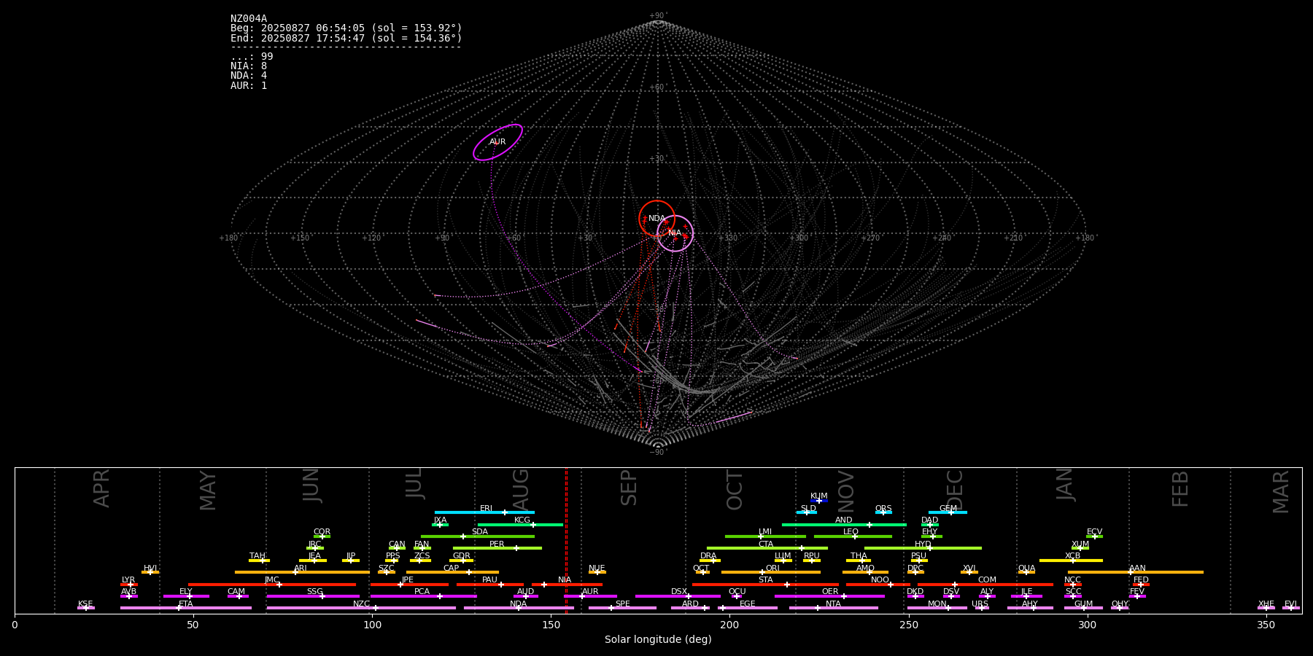The height and width of the screenshot is (656, 1313).
Task: Click the +60 latitude label on map
Action: [657, 87]
